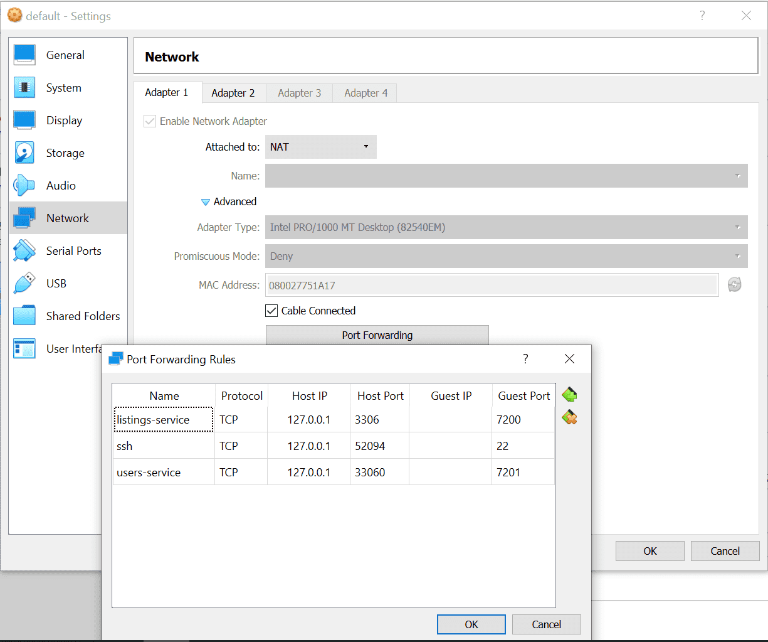Add a new port forwarding rule

(x=569, y=395)
